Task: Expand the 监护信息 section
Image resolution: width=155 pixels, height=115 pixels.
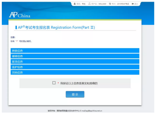Action: [x=75, y=67]
